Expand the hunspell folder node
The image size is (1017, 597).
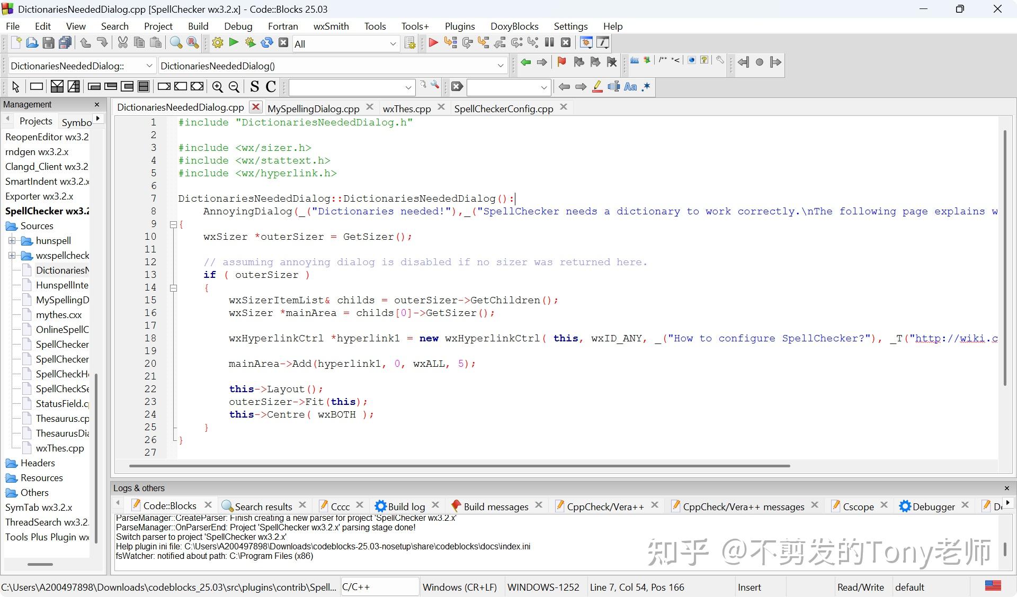click(12, 241)
